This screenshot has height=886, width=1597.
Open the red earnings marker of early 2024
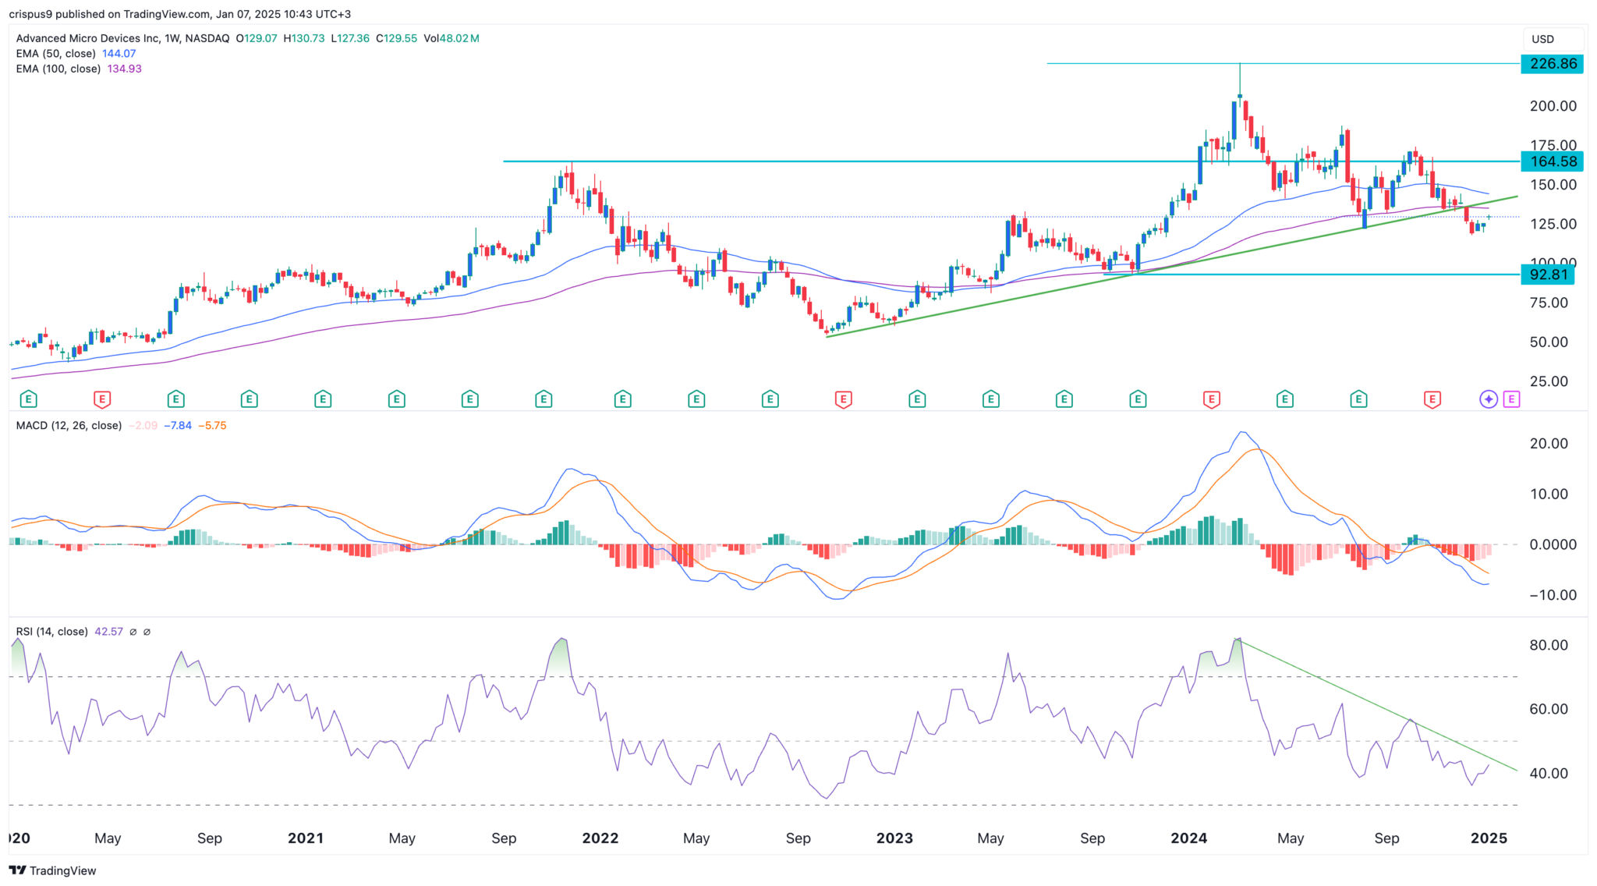(1211, 399)
